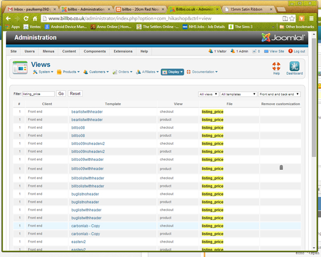Click the trash icon to remove customization
The image size is (321, 257).
coord(281,167)
